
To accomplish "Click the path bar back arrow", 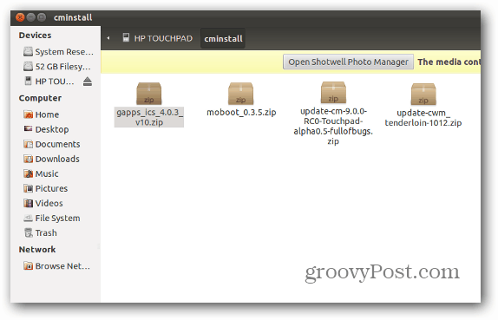I will [108, 38].
